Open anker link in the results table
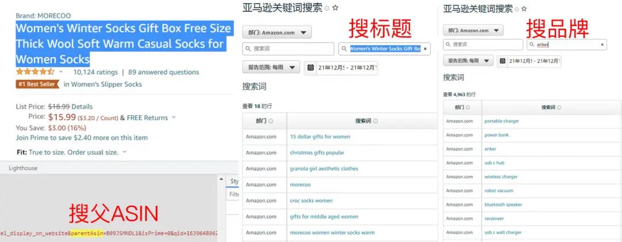 (490, 149)
